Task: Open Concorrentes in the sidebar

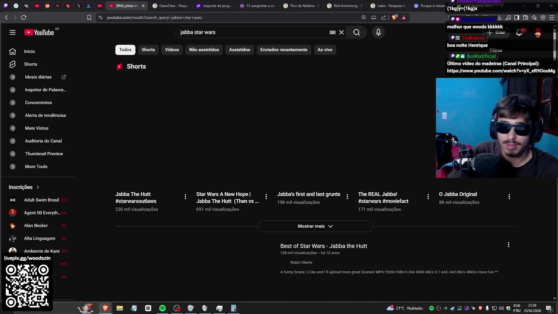Action: pyautogui.click(x=38, y=102)
